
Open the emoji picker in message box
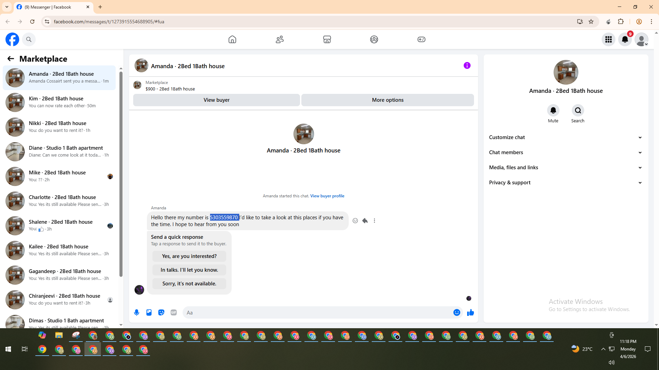point(457,312)
